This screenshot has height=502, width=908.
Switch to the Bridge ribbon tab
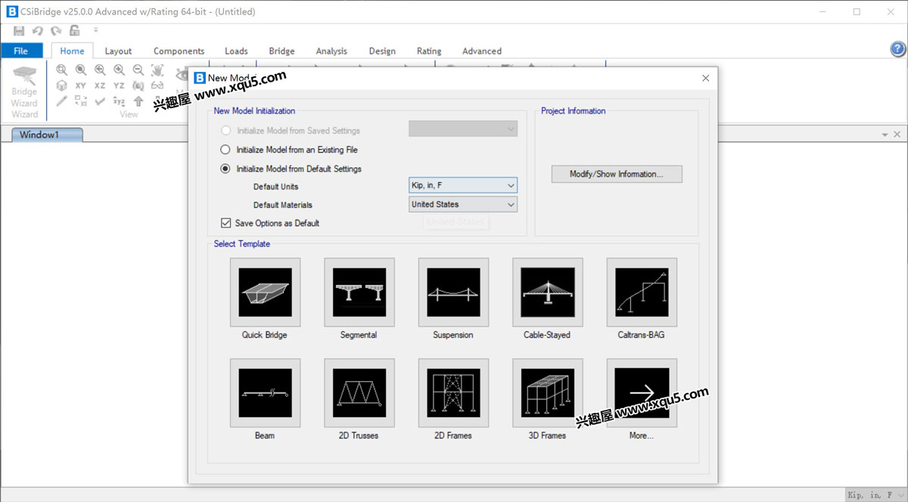[x=281, y=51]
